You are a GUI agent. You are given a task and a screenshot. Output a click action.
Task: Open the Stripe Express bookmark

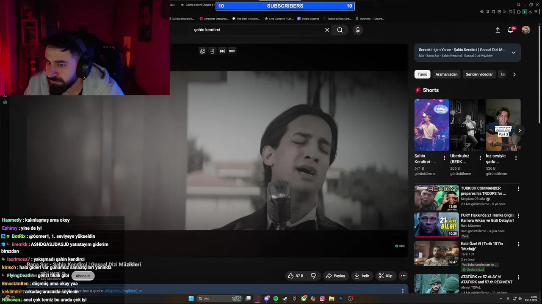coord(308,19)
